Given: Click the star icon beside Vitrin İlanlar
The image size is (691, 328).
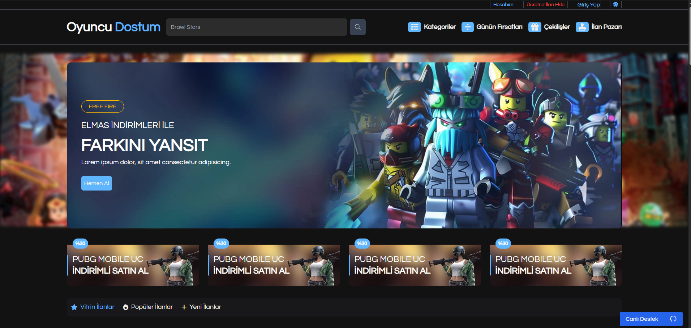Looking at the screenshot, I should pyautogui.click(x=74, y=307).
